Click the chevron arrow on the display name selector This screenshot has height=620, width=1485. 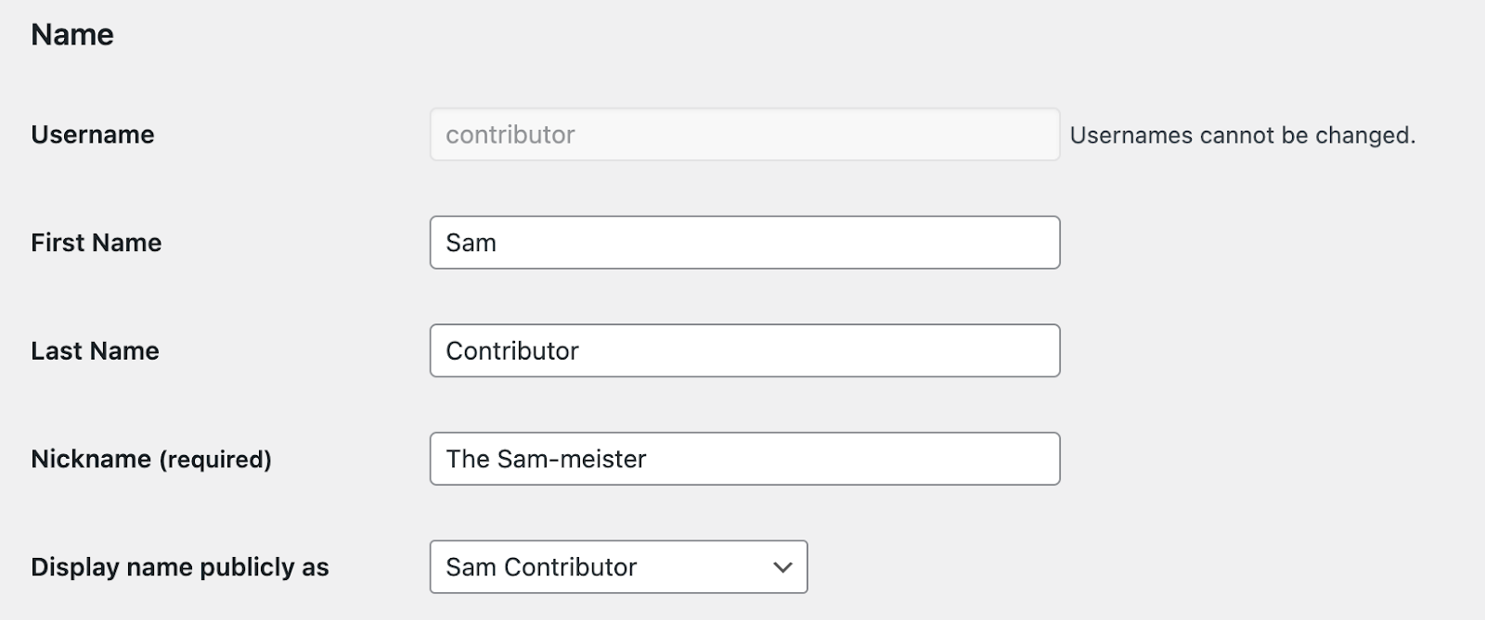tap(783, 567)
